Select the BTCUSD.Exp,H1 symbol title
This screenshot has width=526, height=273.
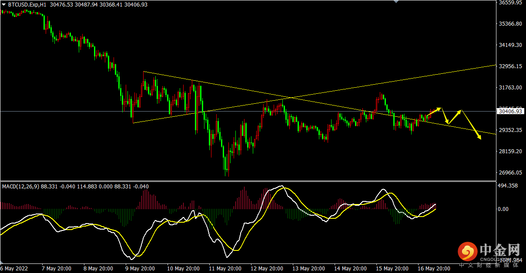pyautogui.click(x=28, y=4)
